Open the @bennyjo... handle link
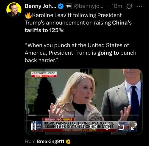This screenshot has height=146, width=149. (x=89, y=6)
